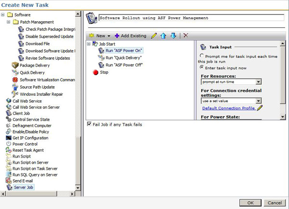Viewport: 289px width, 209px height.
Task: Move task up with blue up arrow
Action: coord(163,36)
